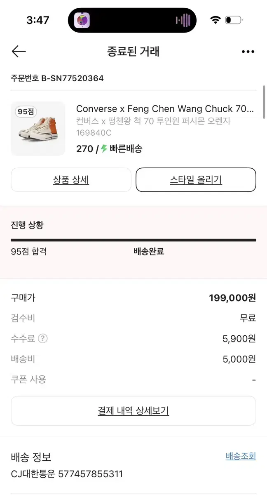Viewport: 267px width, 495px height.
Task: Tap the Dynamic Island app icon
Action: 82,20
